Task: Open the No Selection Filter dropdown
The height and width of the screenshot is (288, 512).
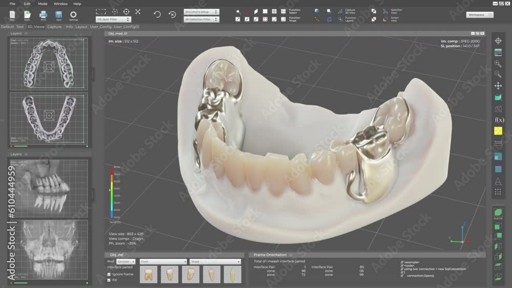Action: point(201,19)
